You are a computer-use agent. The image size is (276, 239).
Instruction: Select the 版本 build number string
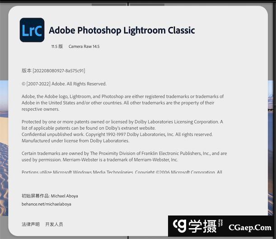coord(53,70)
